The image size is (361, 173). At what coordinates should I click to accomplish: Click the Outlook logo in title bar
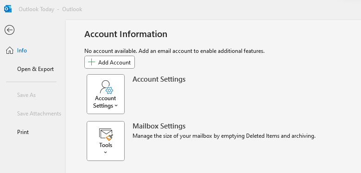tap(8, 9)
